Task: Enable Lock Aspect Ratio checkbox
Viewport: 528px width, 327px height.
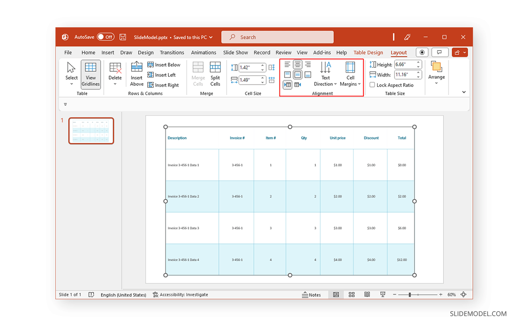Action: pos(372,85)
